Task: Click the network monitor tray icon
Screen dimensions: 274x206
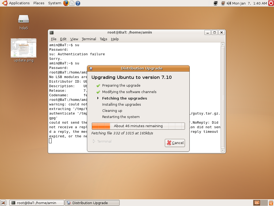Action: point(216,3)
